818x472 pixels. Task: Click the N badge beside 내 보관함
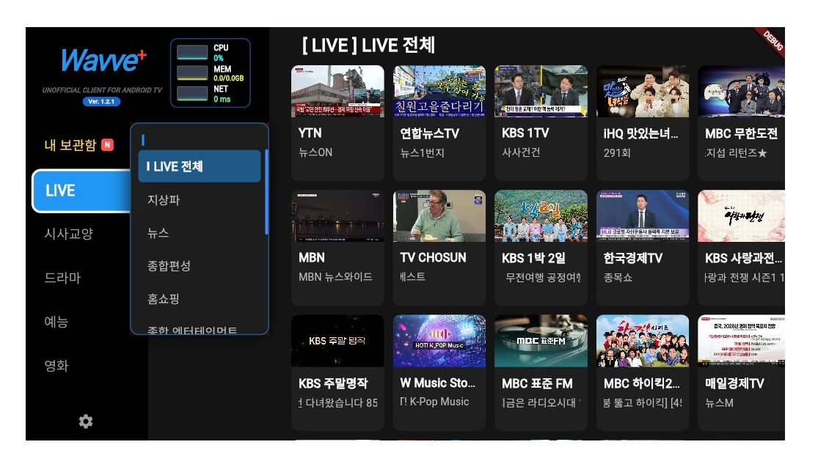(x=107, y=145)
